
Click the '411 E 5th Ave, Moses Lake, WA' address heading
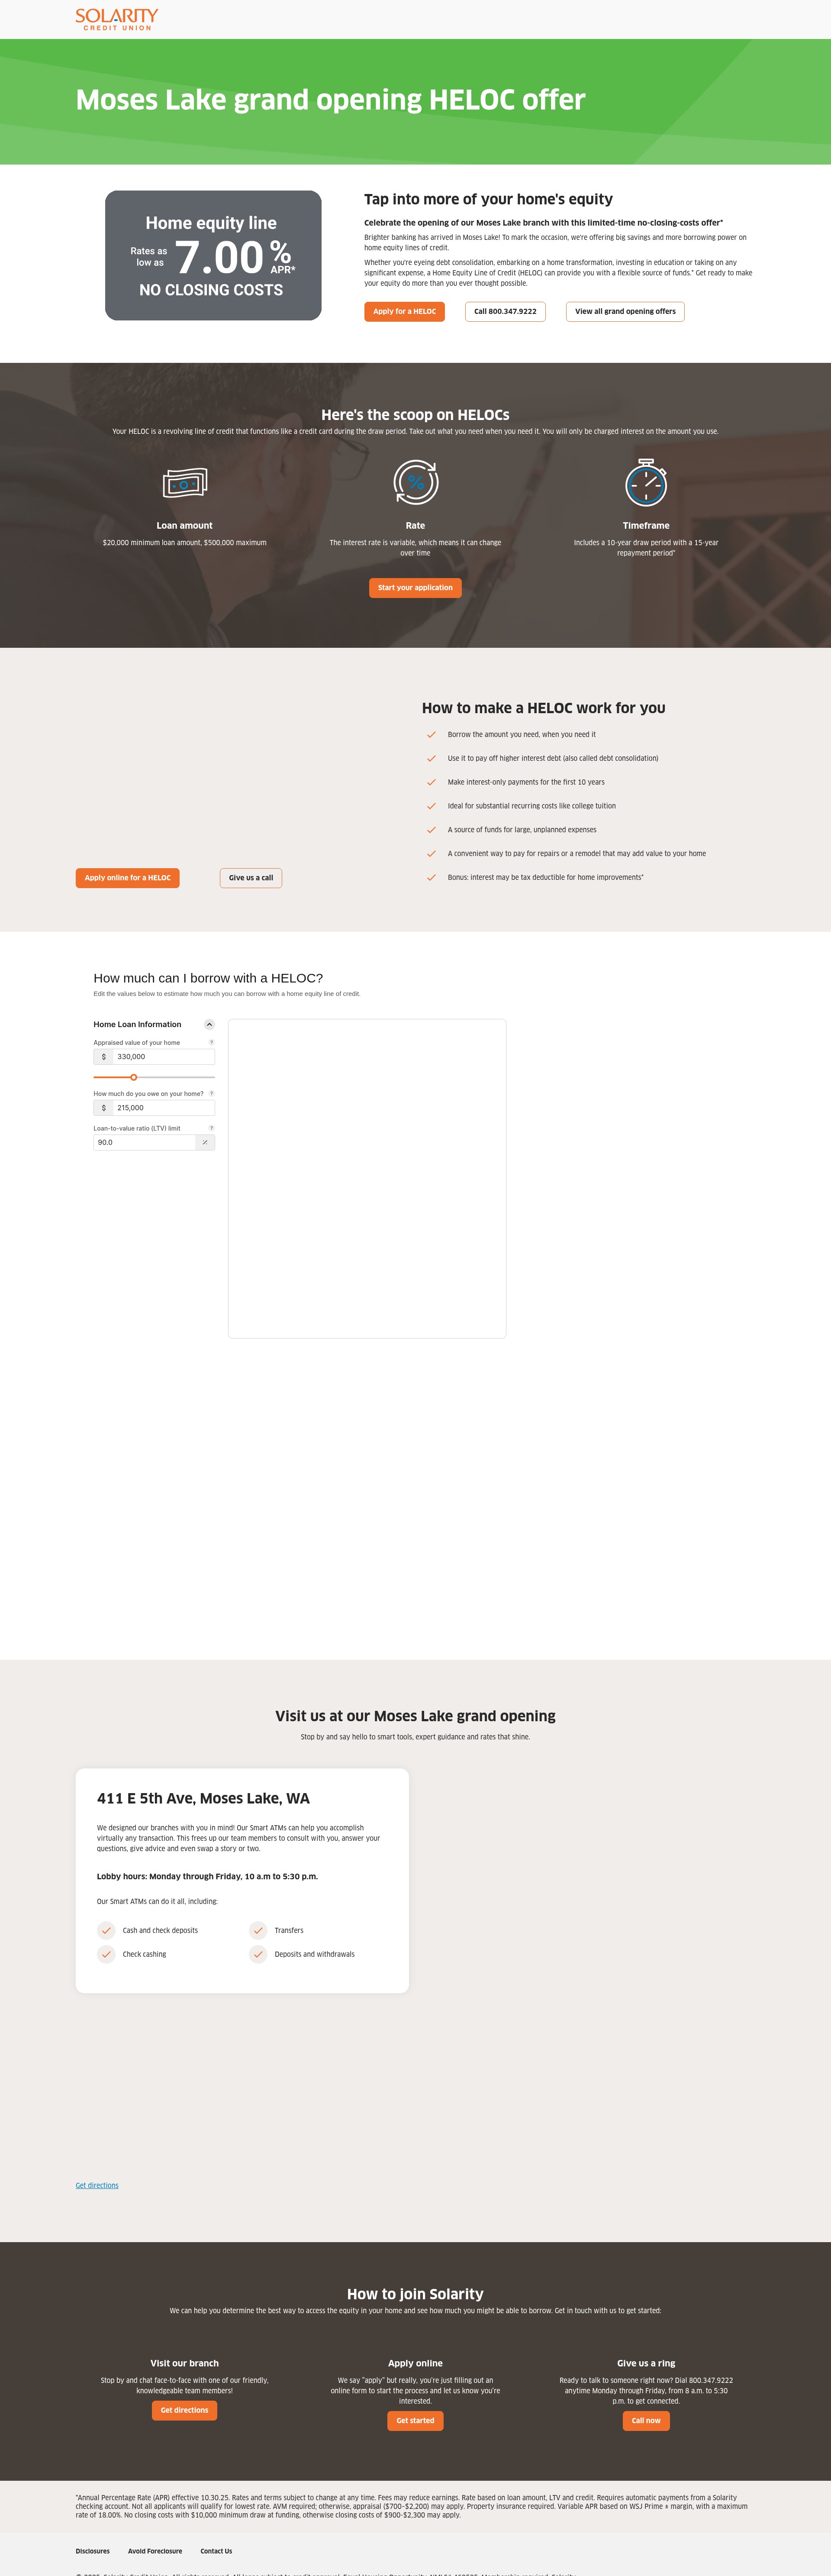(x=203, y=1798)
